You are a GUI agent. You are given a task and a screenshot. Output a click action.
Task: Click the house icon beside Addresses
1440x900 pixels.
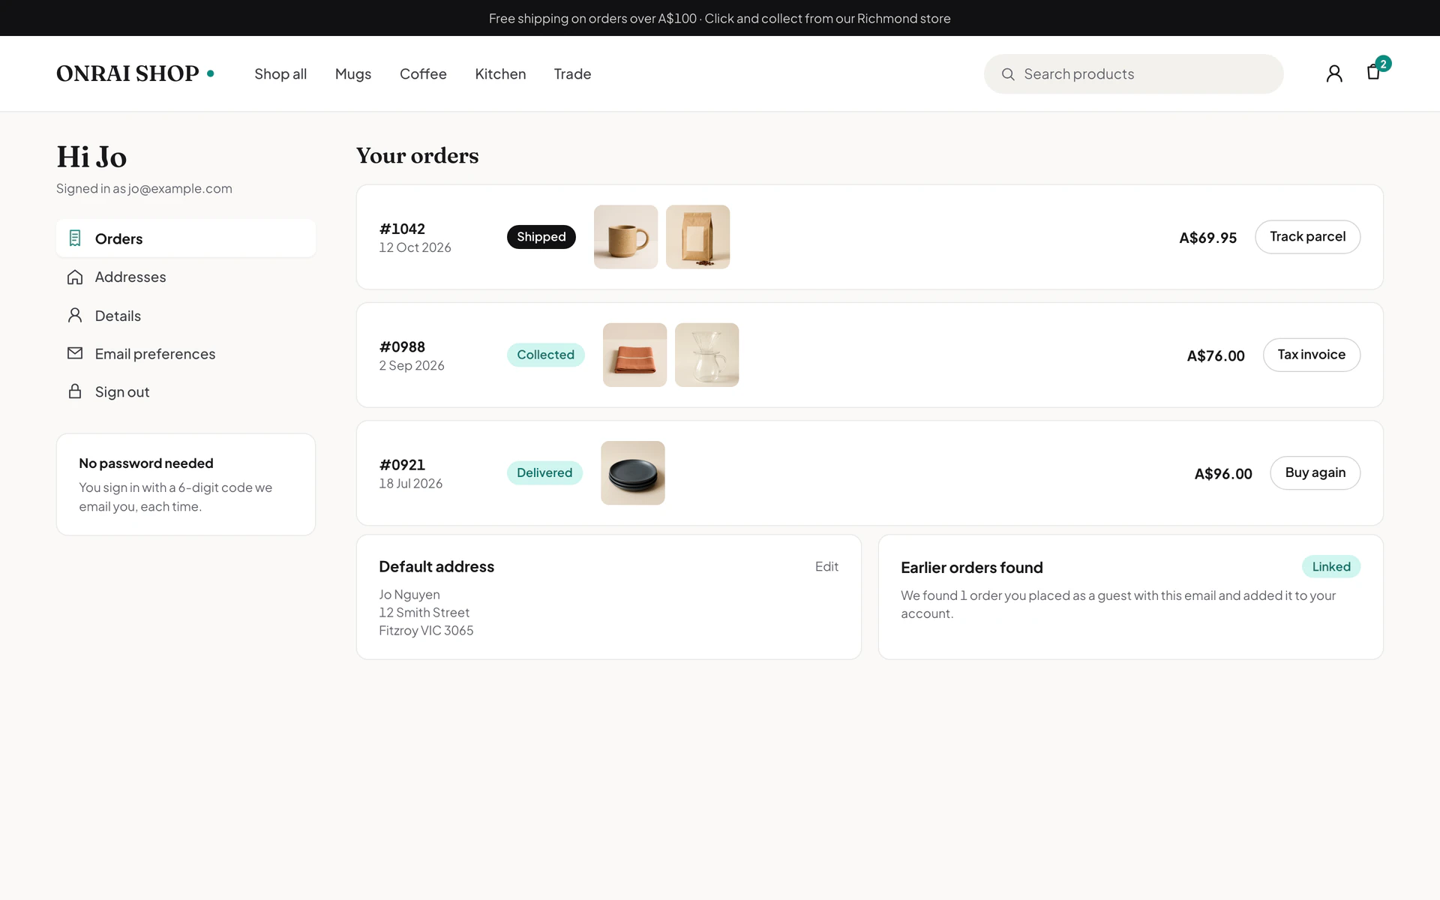click(x=75, y=277)
